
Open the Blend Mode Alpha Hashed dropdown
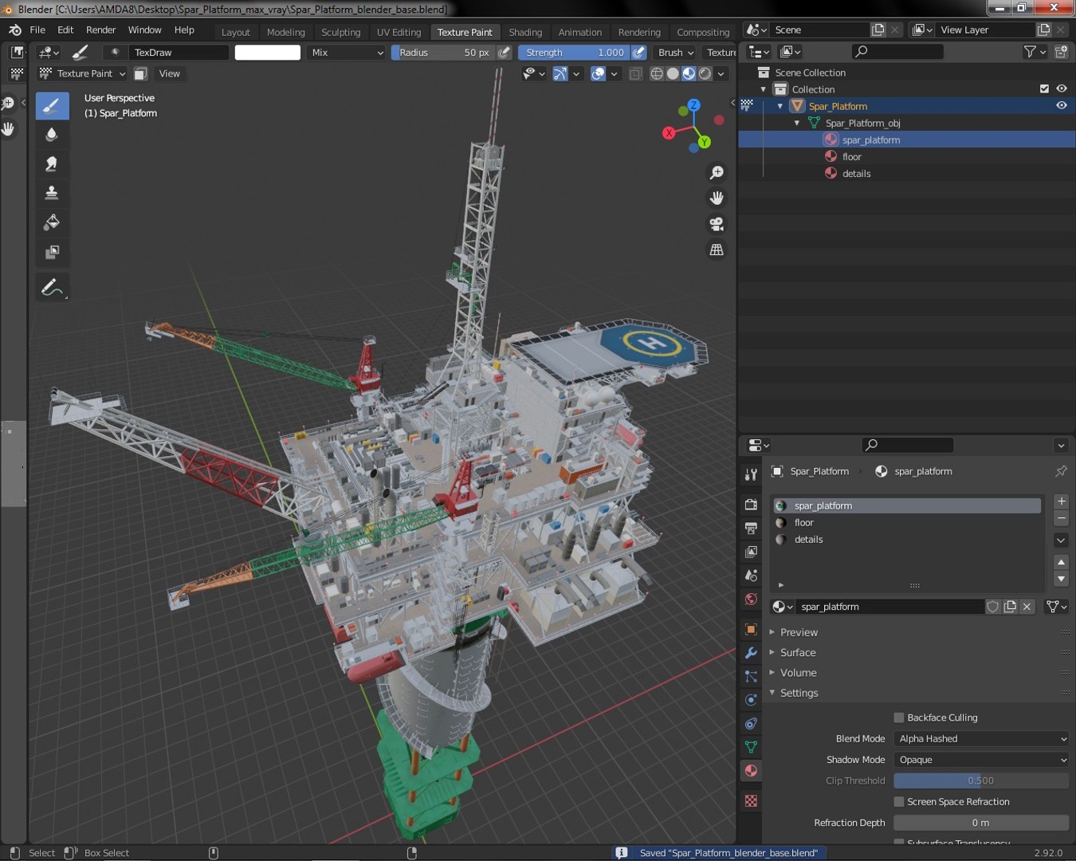pyautogui.click(x=981, y=739)
